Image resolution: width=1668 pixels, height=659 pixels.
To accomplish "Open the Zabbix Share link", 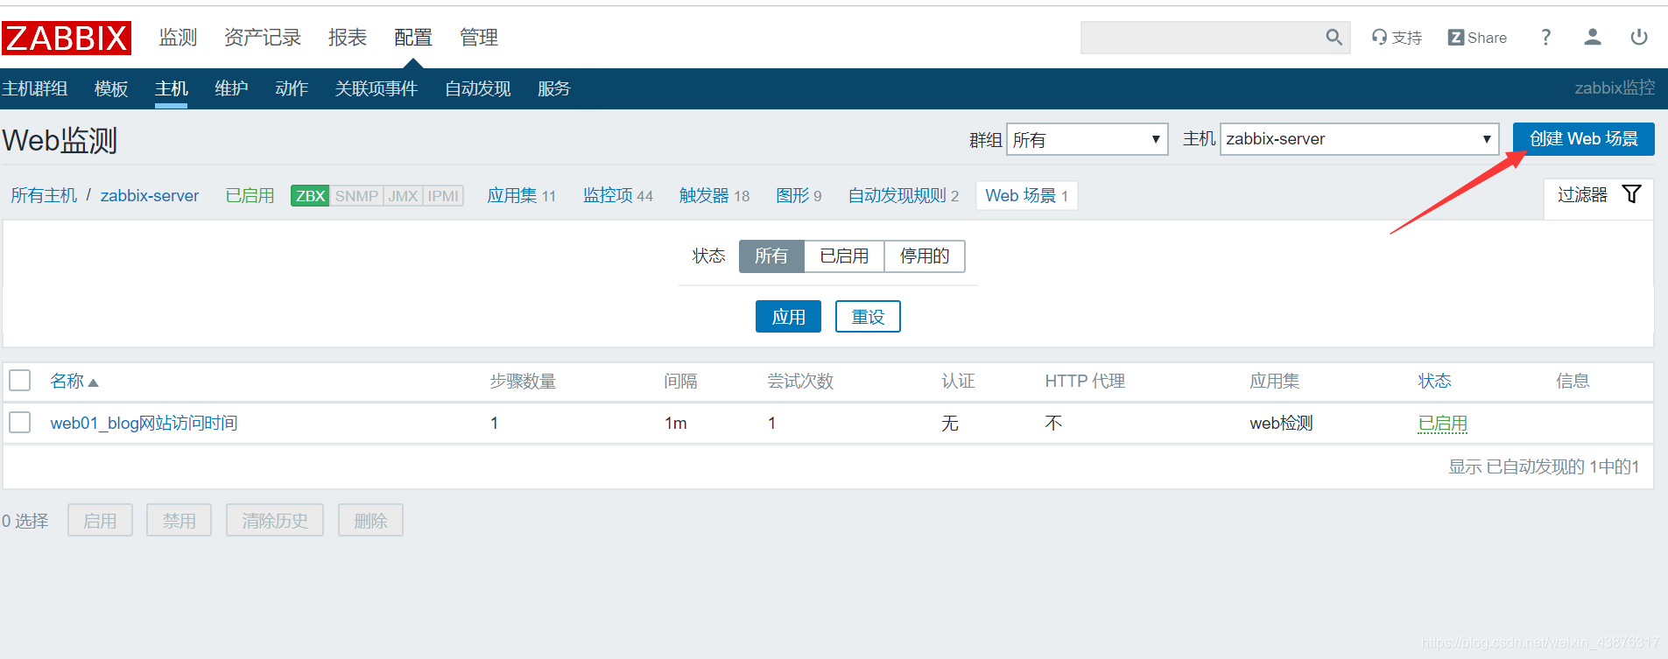I will point(1477,38).
